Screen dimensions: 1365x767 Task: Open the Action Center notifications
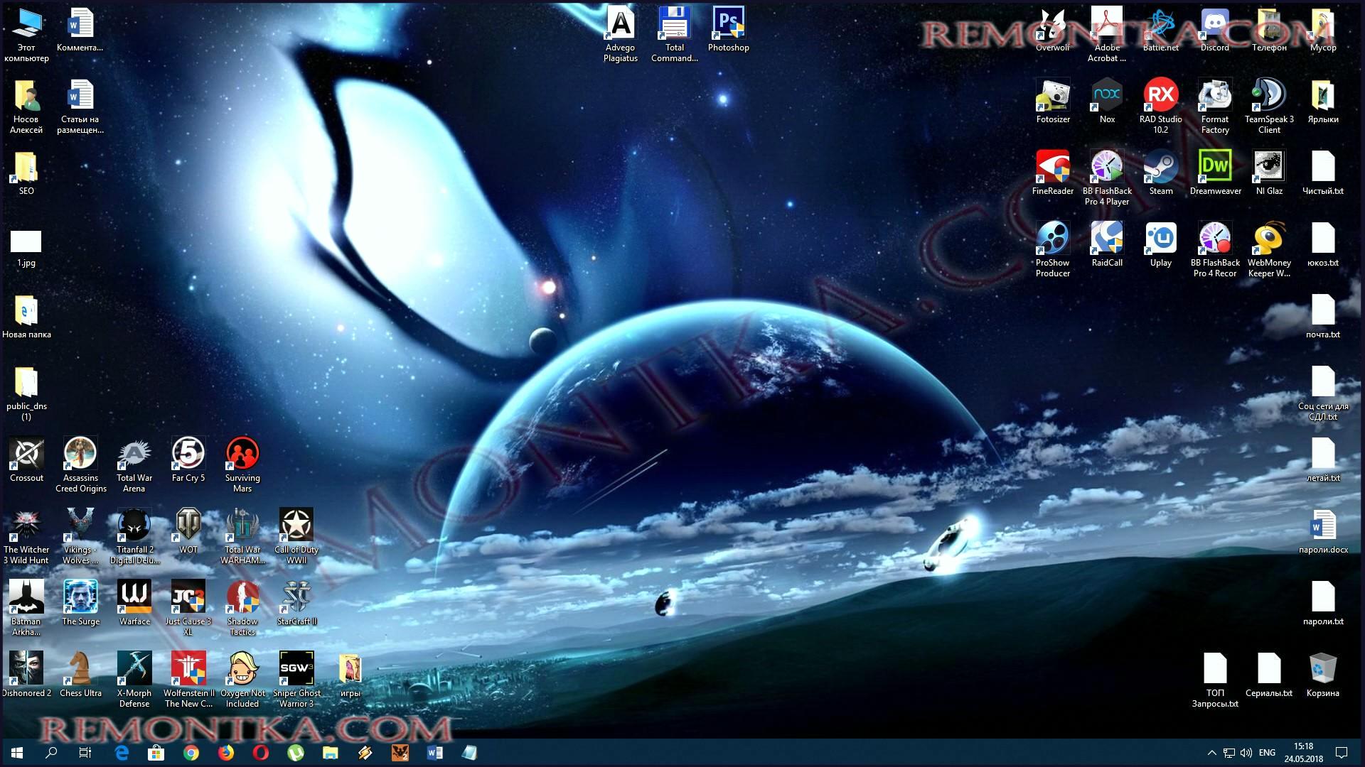click(x=1342, y=753)
